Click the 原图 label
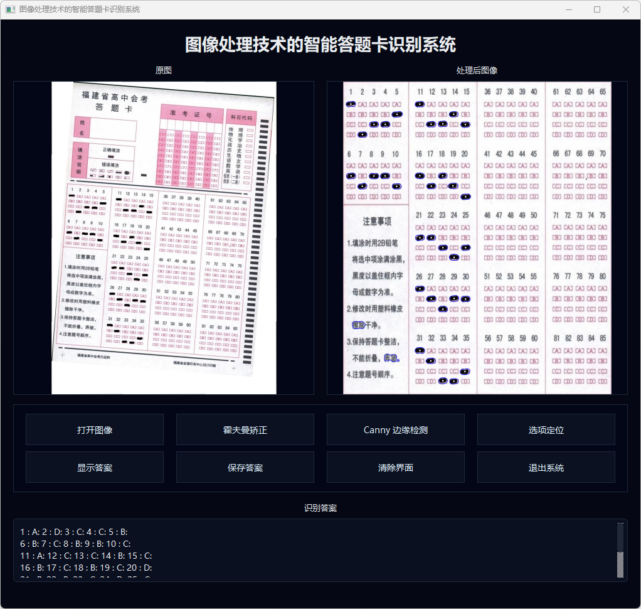The image size is (641, 609). 164,70
